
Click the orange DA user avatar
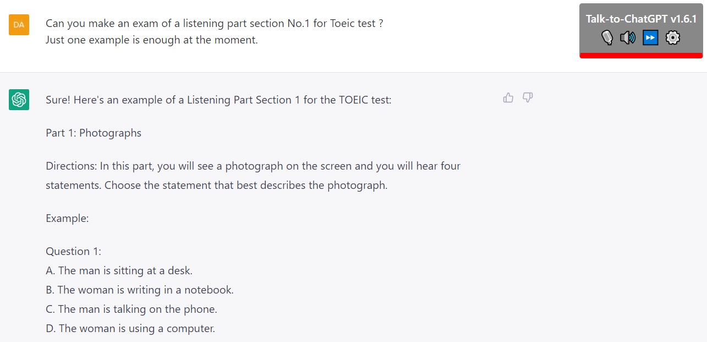pos(19,25)
